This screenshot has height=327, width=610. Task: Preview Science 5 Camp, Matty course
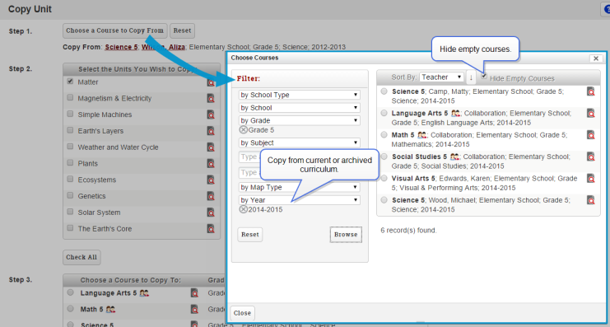(591, 92)
